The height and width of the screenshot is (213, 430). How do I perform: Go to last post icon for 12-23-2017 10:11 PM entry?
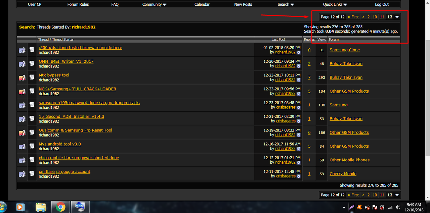pyautogui.click(x=299, y=80)
